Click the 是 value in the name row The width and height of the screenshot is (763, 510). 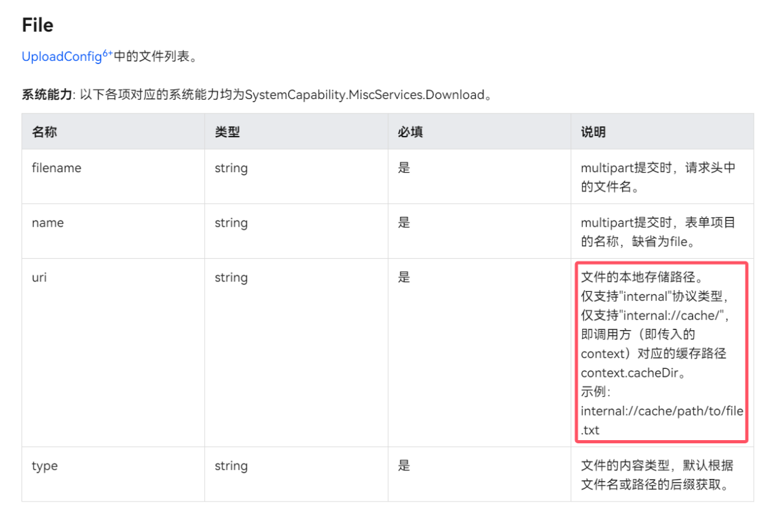point(405,223)
